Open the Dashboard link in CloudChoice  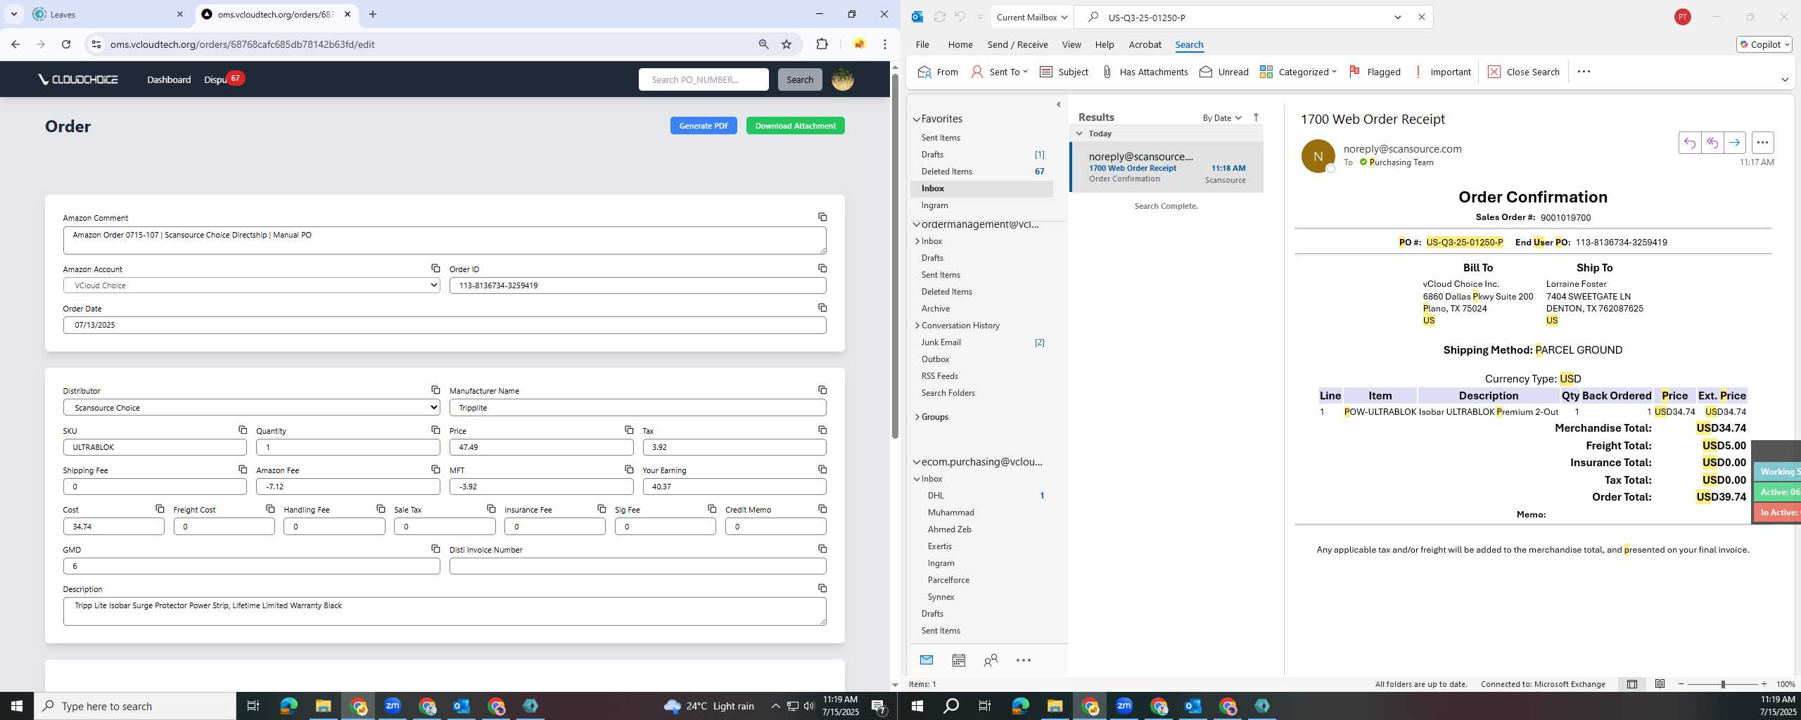click(169, 79)
